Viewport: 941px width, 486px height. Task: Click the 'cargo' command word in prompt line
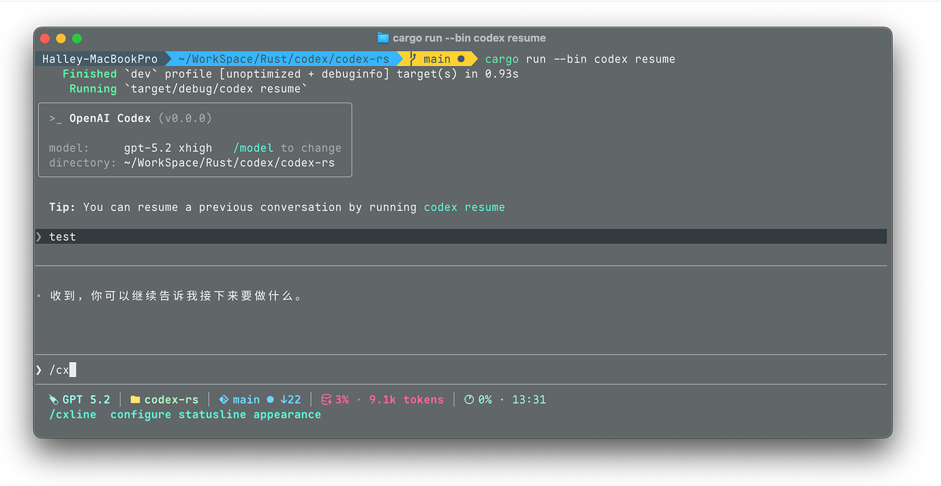[x=502, y=59]
